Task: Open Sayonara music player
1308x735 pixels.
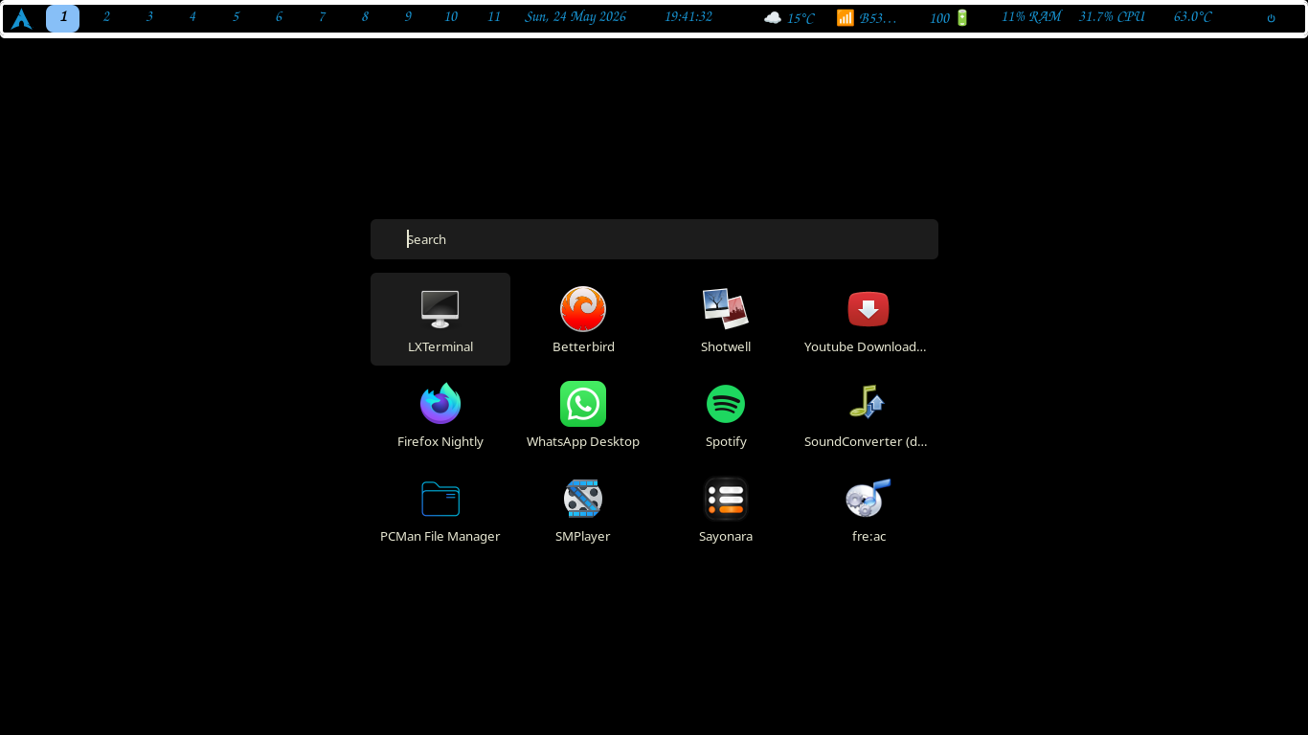Action: [x=726, y=499]
